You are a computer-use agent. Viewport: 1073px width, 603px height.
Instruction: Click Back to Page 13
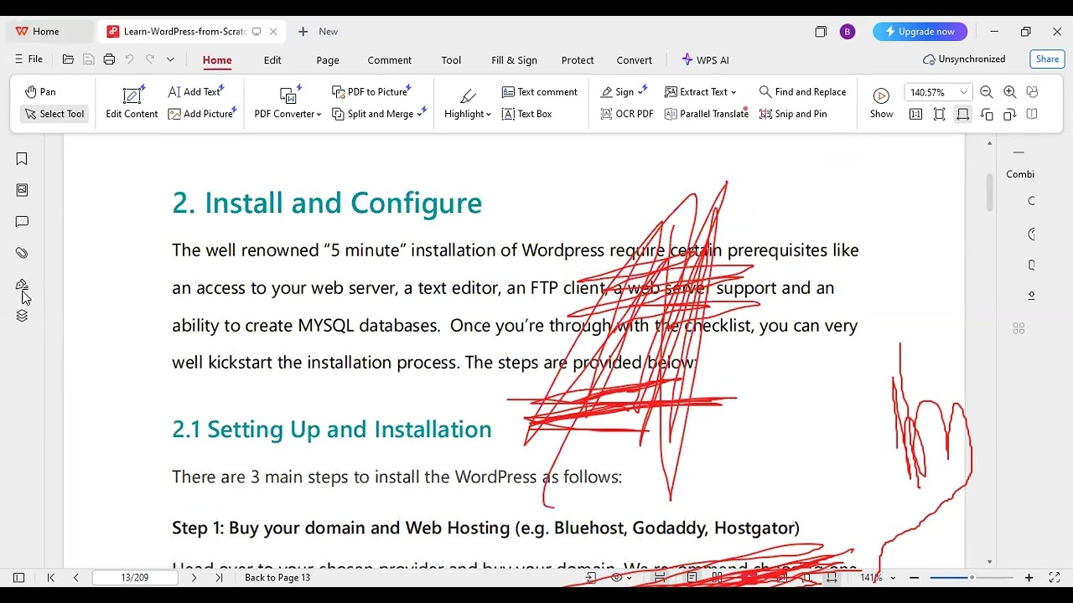pyautogui.click(x=277, y=578)
